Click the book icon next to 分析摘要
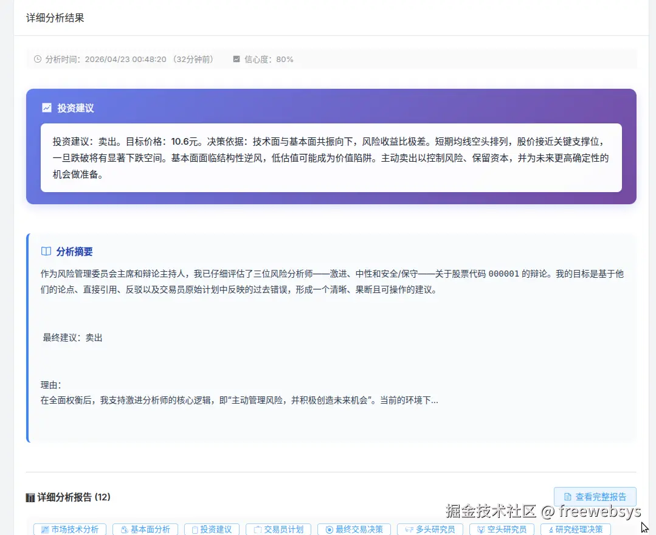The width and height of the screenshot is (656, 535). point(47,250)
